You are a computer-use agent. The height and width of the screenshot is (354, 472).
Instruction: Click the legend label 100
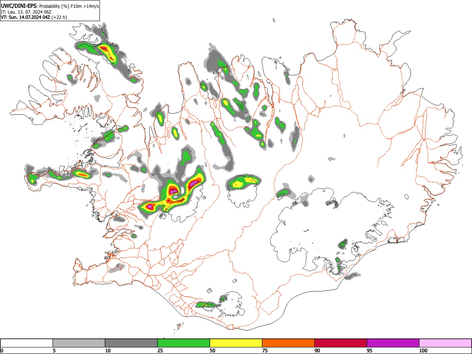point(423,350)
